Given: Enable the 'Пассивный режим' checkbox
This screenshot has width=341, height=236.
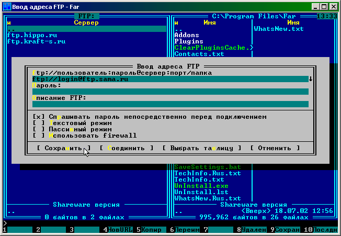Looking at the screenshot, I should (x=39, y=129).
